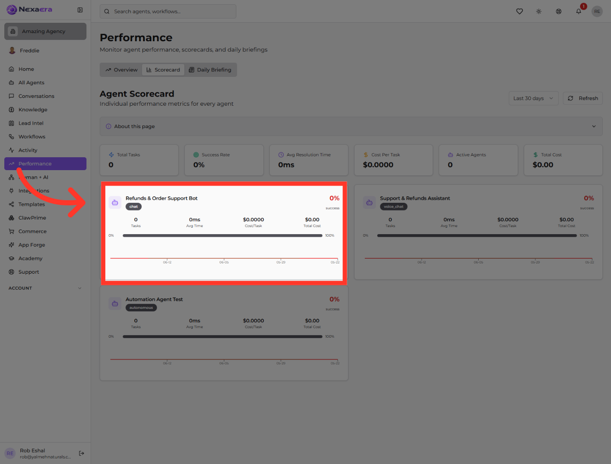Open the favorites heart icon
This screenshot has width=611, height=464.
coord(519,12)
